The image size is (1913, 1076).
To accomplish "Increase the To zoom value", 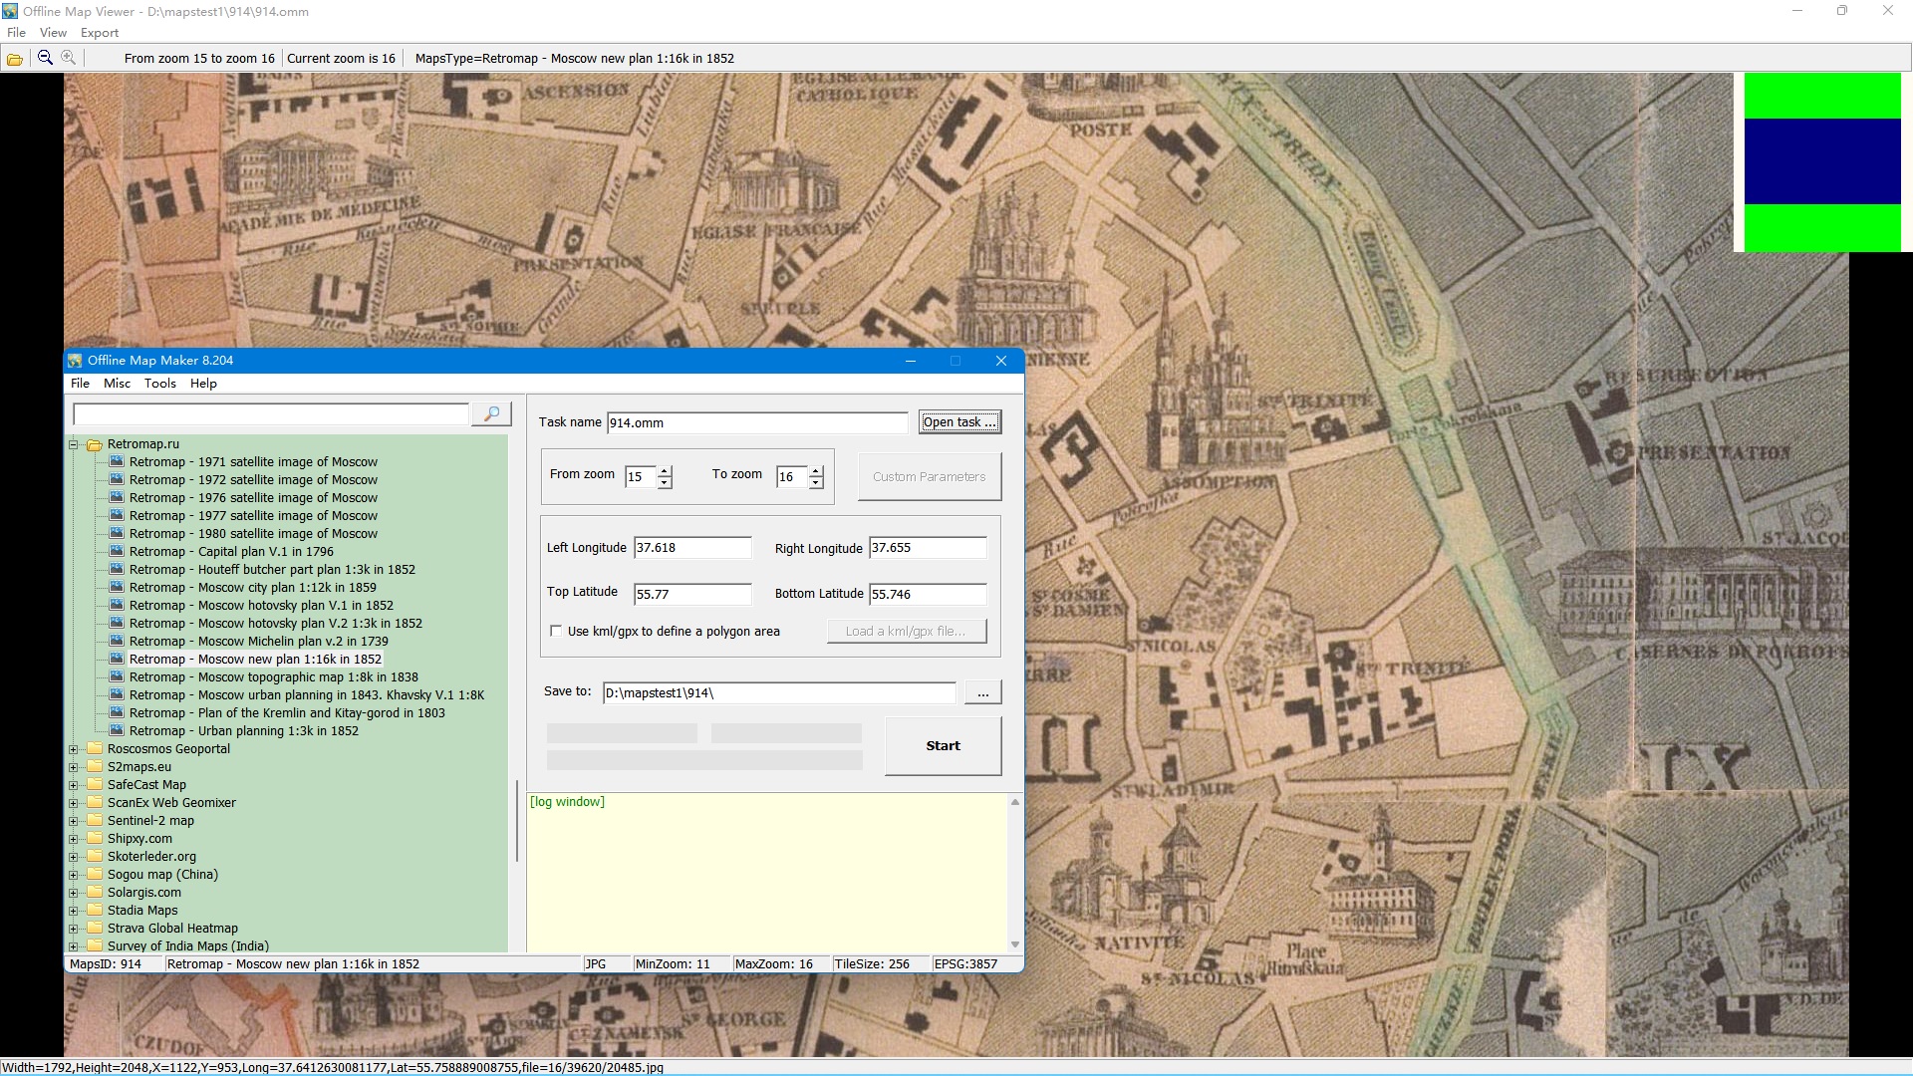I will pyautogui.click(x=816, y=471).
